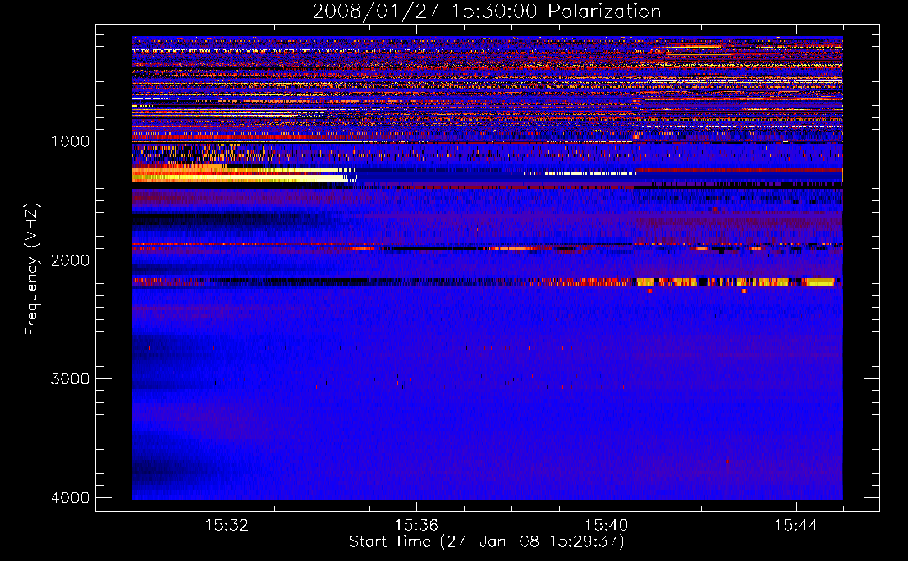Viewport: 908px width, 561px height.
Task: Click the 'Start Time (27-Jan-08 15:29:37)' x-axis label
Action: 487,542
